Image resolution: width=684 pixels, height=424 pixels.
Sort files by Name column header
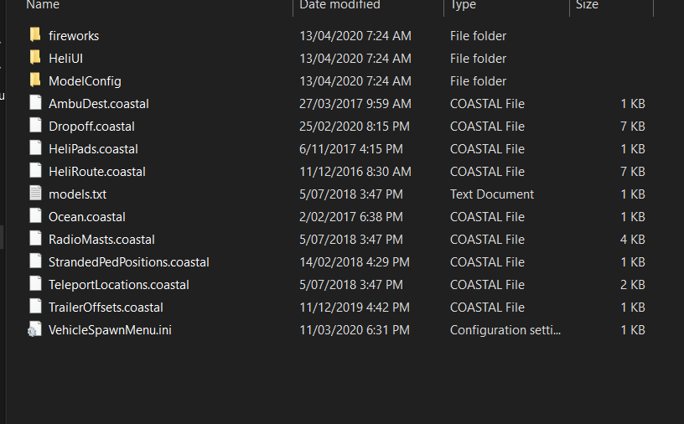pyautogui.click(x=43, y=5)
